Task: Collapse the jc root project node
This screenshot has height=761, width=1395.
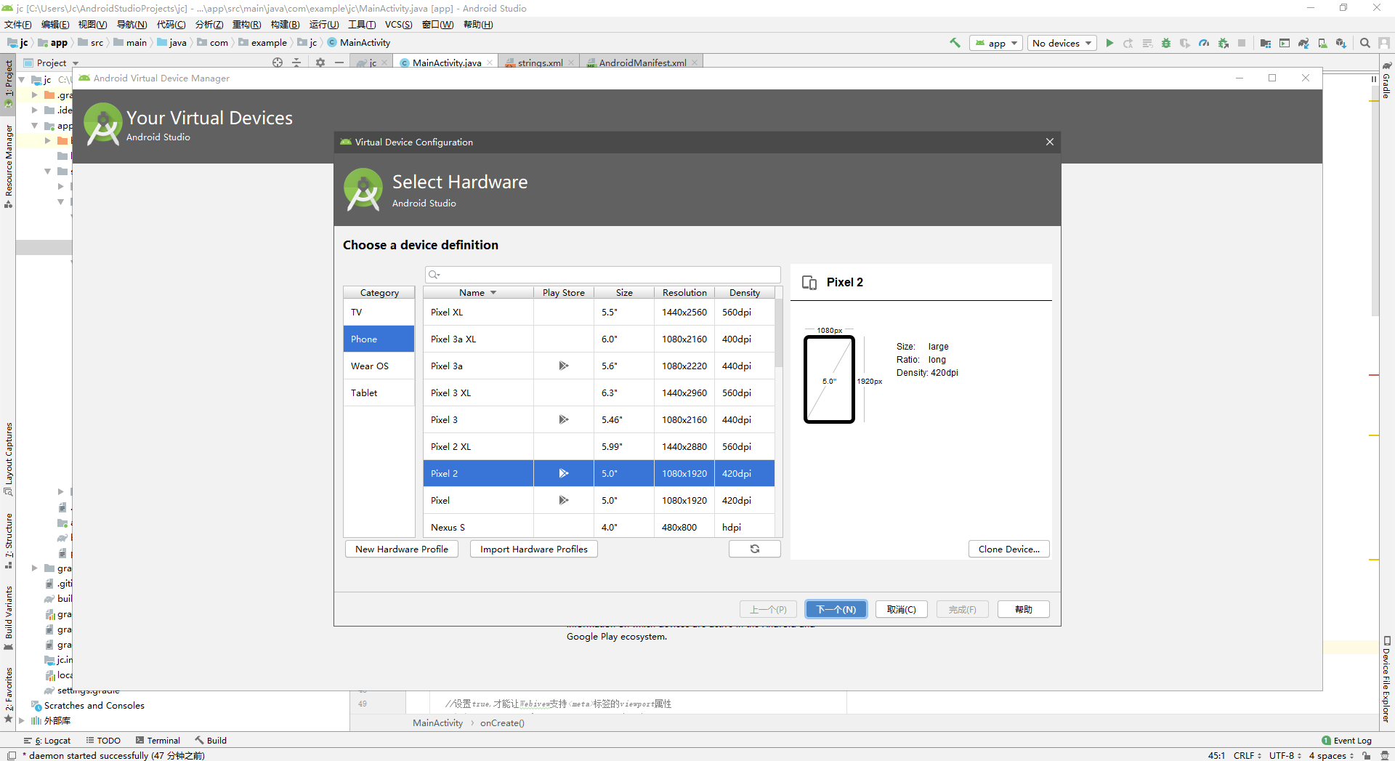Action: pos(22,79)
